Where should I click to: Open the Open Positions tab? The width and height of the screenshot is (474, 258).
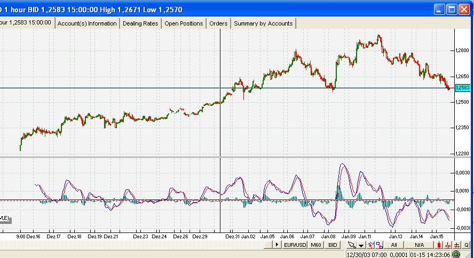(184, 23)
